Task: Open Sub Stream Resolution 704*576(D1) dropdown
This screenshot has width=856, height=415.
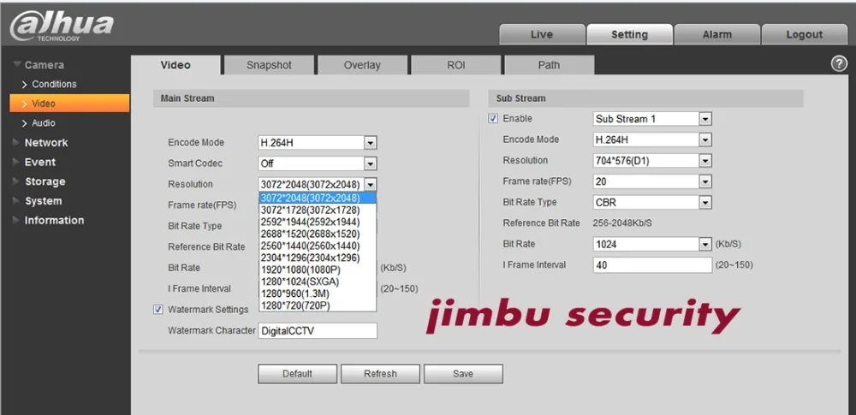Action: [652, 161]
